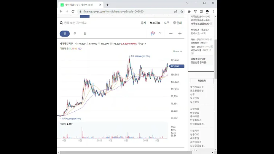Select the 주 (weekly) period toggle

[75, 34]
